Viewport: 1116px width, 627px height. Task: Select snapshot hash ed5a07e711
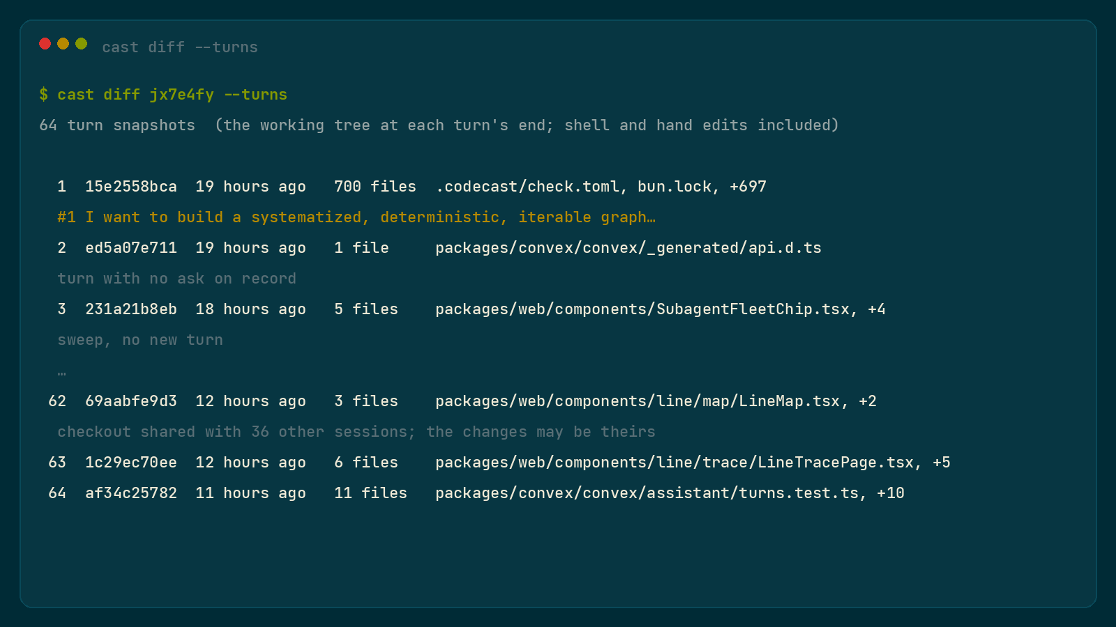pos(131,248)
